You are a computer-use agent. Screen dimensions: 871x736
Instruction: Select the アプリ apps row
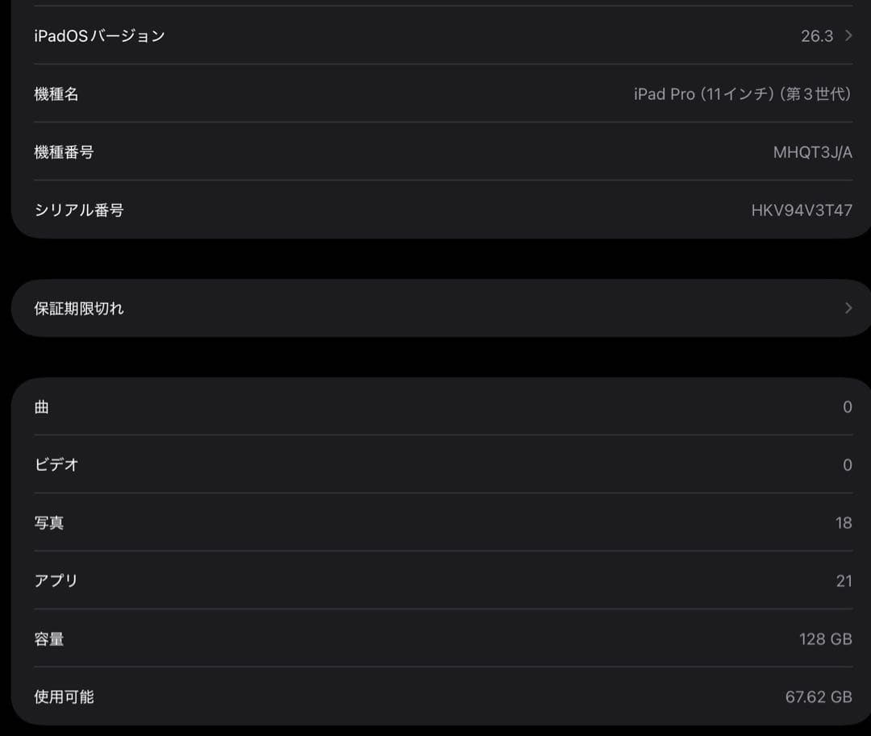[435, 580]
